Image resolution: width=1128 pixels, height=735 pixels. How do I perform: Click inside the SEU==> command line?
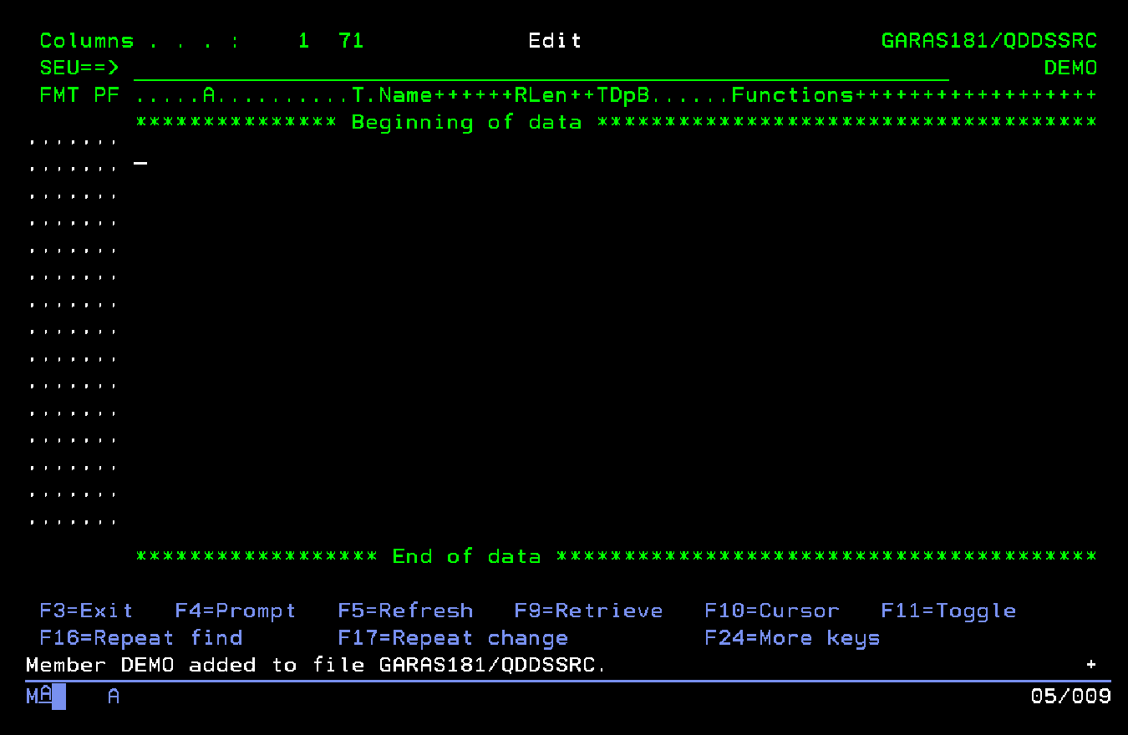coord(334,68)
